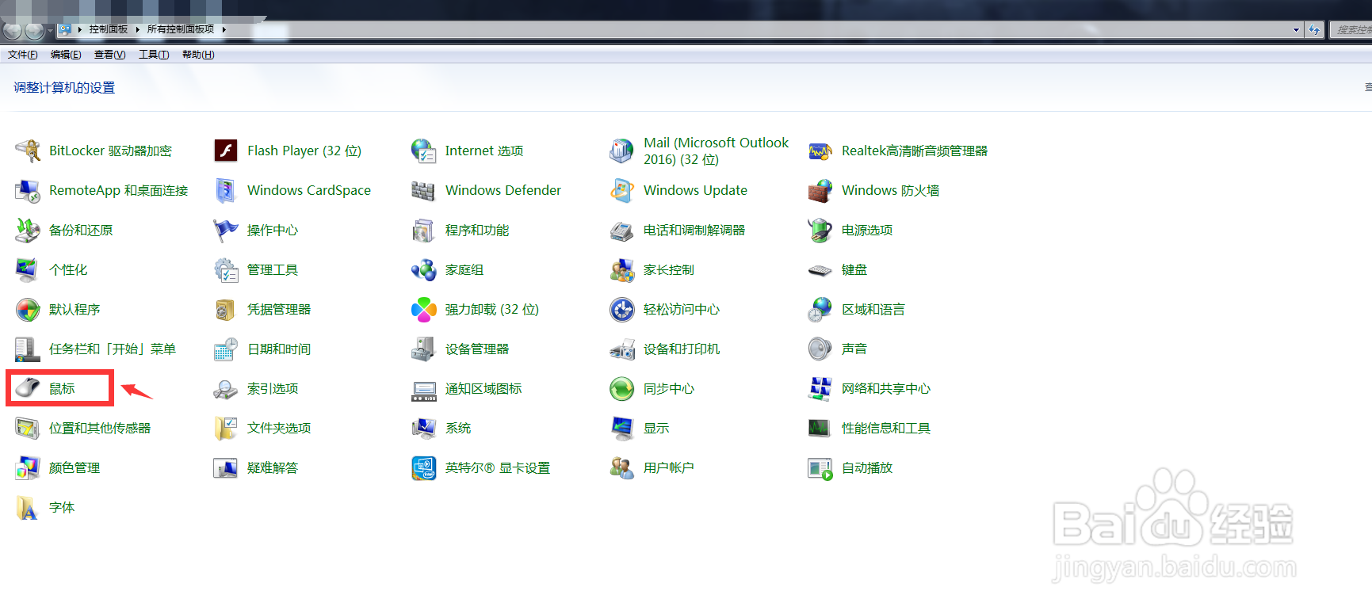Click the Flash Player (32 位) icon

[x=226, y=151]
